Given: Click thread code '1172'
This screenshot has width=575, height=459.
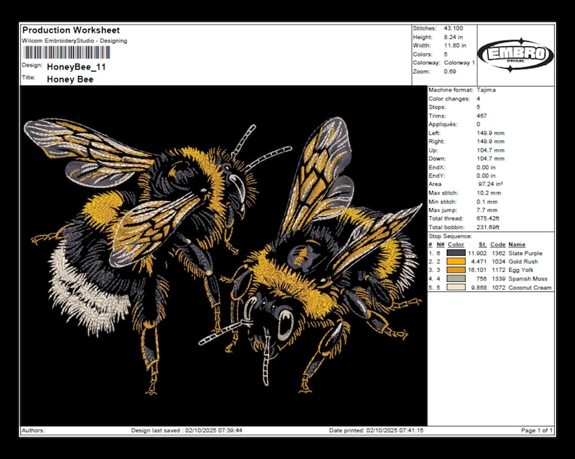Looking at the screenshot, I should pyautogui.click(x=498, y=270).
